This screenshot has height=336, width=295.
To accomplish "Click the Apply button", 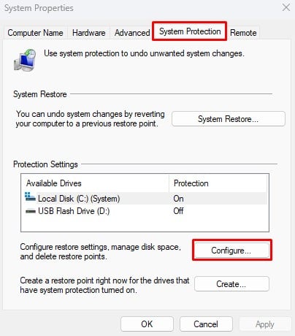I will point(265,324).
